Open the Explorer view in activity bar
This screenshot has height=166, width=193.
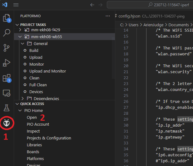click(x=7, y=18)
